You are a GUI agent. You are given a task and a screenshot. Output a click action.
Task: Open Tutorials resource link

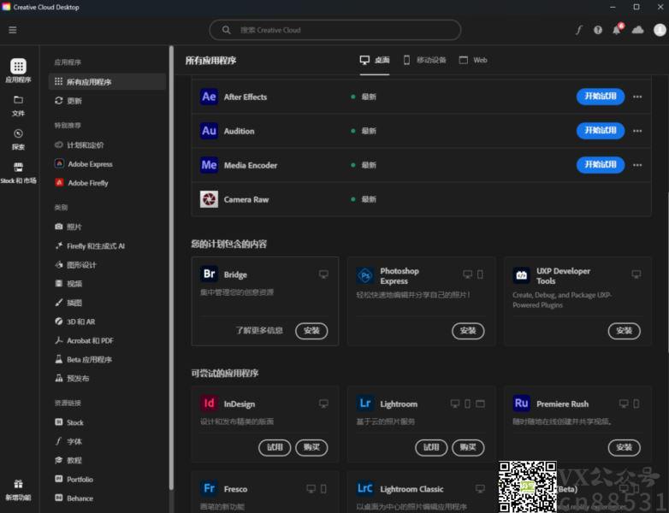68,460
